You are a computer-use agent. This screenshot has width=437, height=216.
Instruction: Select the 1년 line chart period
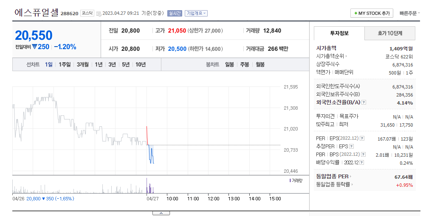(x=99, y=64)
